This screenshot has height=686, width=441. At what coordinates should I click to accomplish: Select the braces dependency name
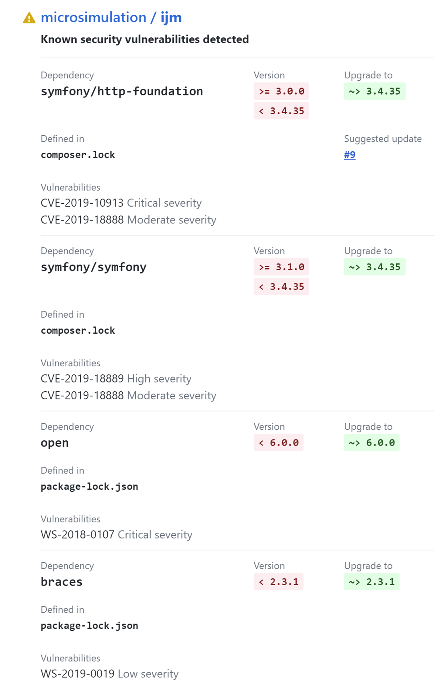[x=62, y=582]
